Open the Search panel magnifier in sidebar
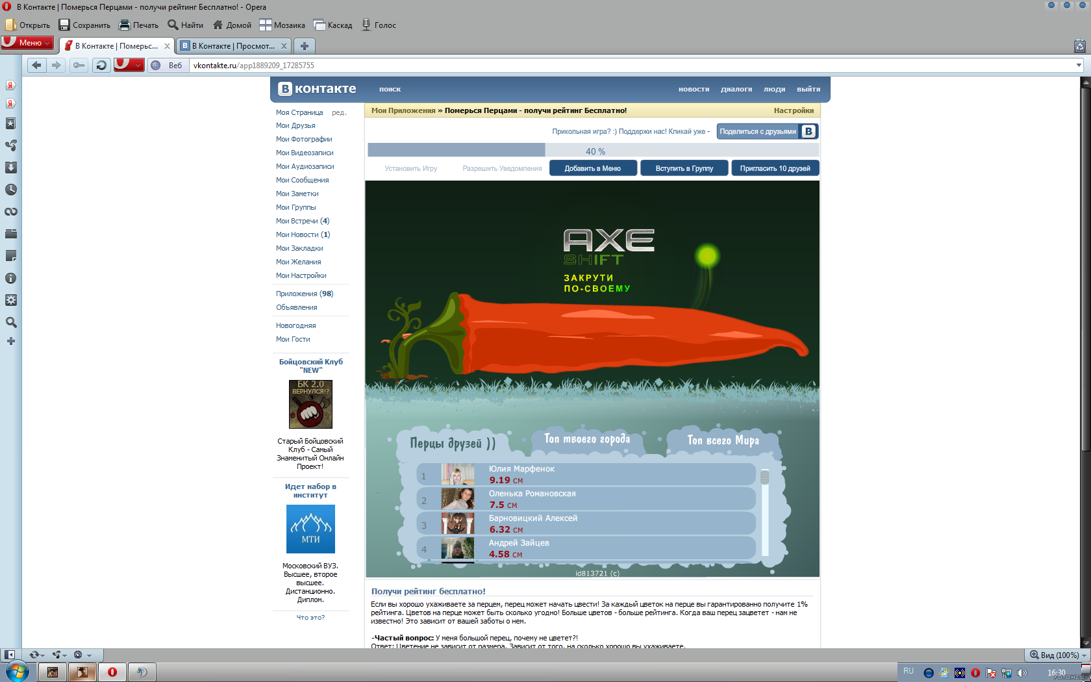This screenshot has width=1091, height=682. (x=10, y=322)
